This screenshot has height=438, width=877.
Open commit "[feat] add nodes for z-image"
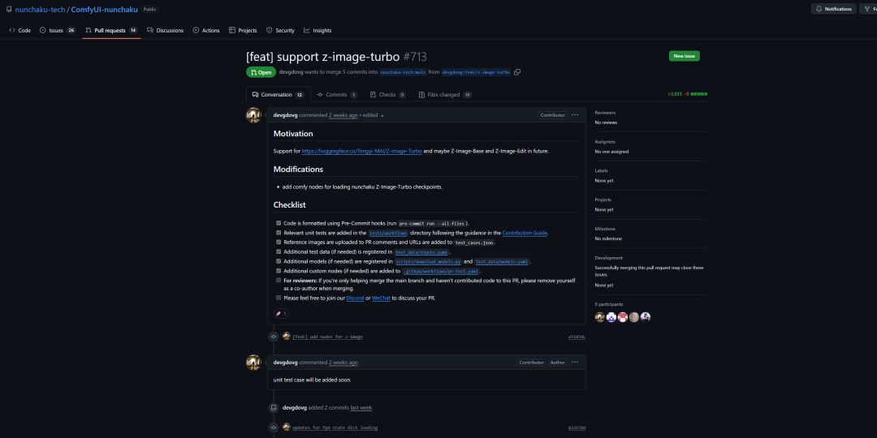click(x=328, y=337)
